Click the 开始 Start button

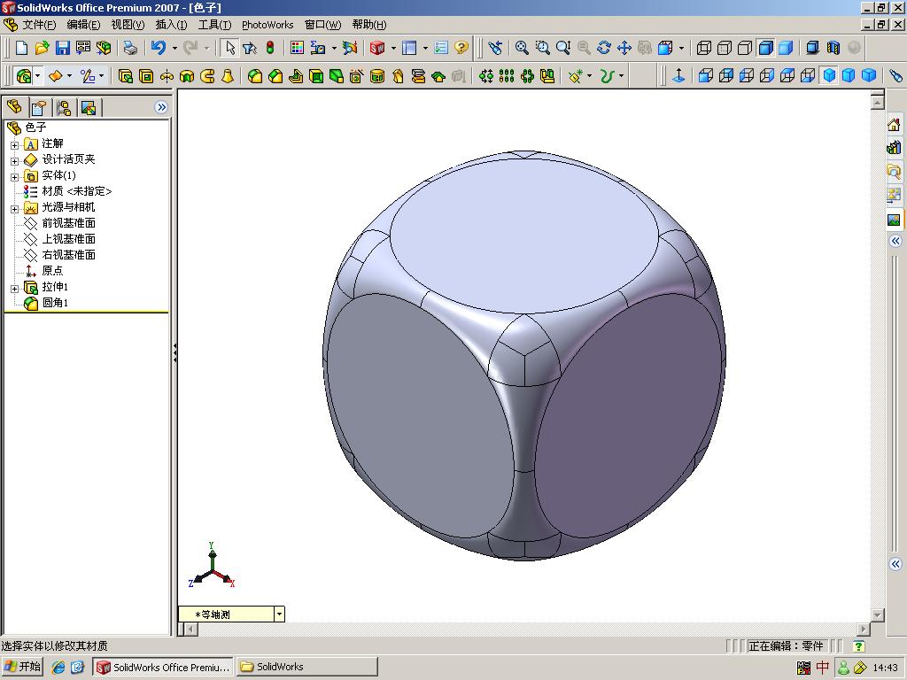tap(22, 667)
